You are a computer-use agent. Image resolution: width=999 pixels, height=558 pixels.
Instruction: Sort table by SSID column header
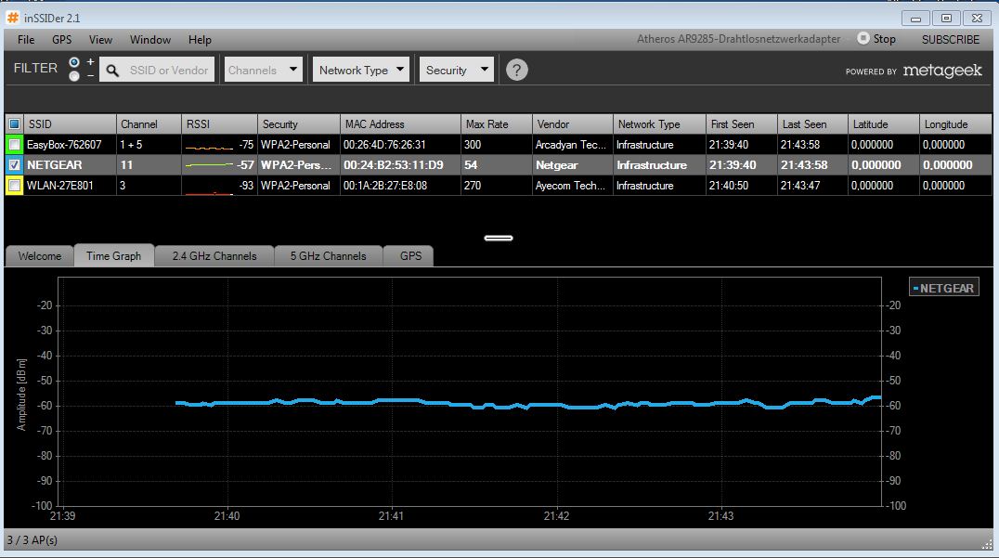coord(70,124)
